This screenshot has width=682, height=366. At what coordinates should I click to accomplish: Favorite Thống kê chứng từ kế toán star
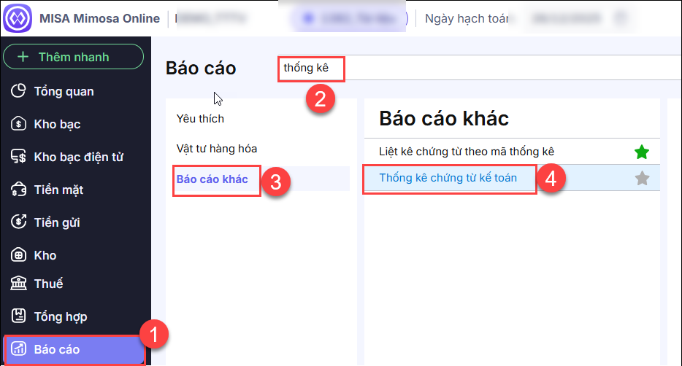[642, 178]
